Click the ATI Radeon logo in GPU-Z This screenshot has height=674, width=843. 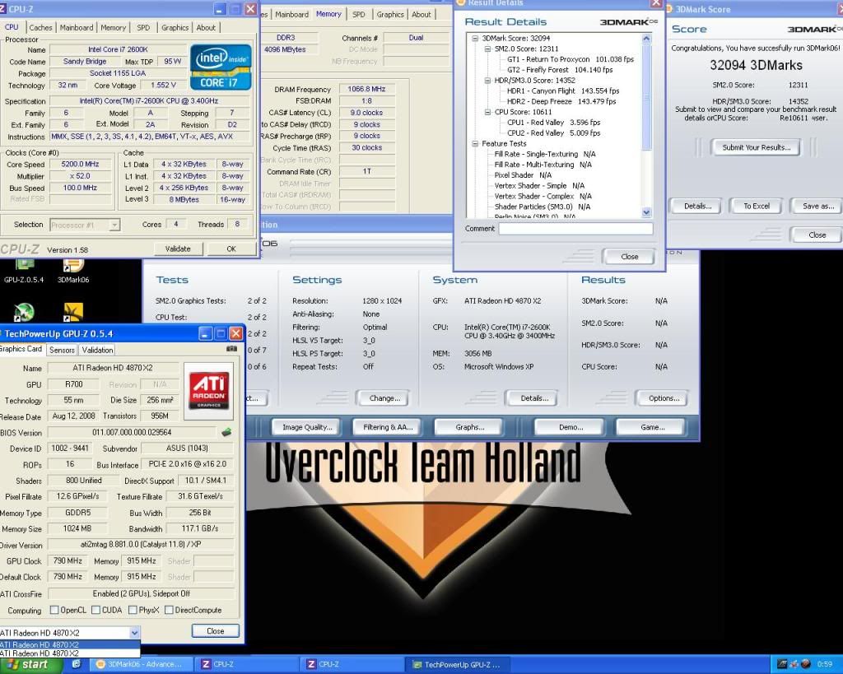point(208,391)
